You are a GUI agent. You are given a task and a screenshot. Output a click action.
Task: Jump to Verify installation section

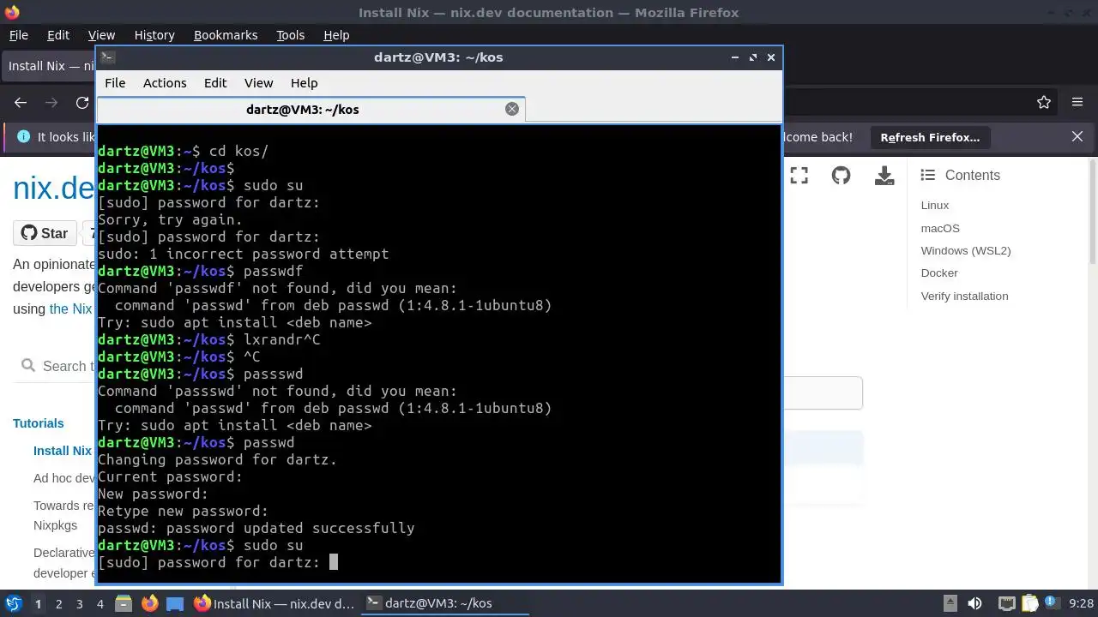pos(964,297)
